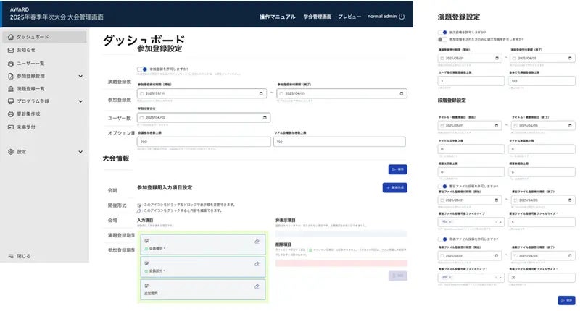Click the pencil edit icon on the 追加質問 item
The image size is (580, 311).
tap(257, 286)
